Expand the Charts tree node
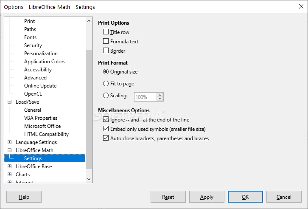The width and height of the screenshot is (308, 209). tap(9, 175)
